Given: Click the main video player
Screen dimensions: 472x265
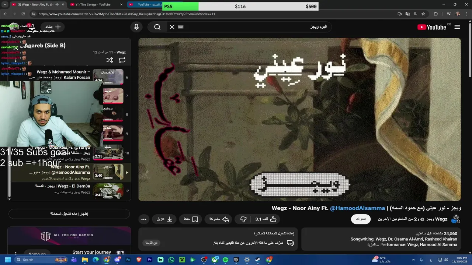Looking at the screenshot, I should click(299, 120).
